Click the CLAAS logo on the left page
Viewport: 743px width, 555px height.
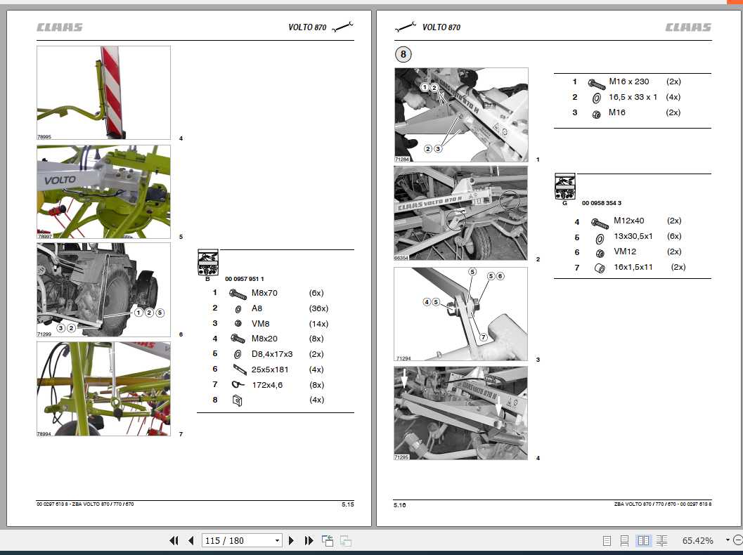pyautogui.click(x=60, y=27)
